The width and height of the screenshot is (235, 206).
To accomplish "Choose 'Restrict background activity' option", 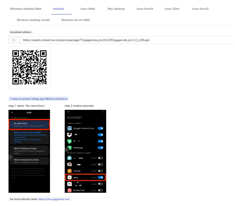I will coord(29,161).
